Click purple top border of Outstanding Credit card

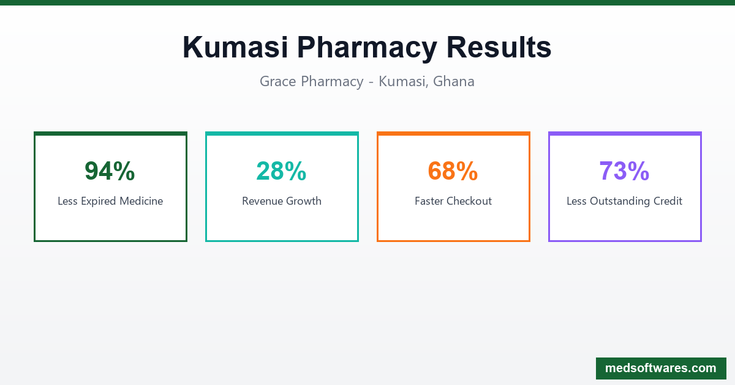[625, 133]
